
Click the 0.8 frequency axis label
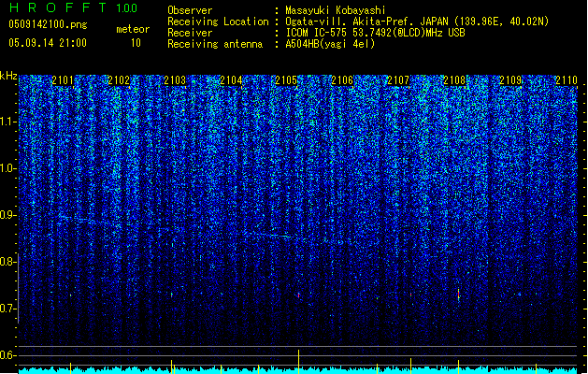[7, 262]
